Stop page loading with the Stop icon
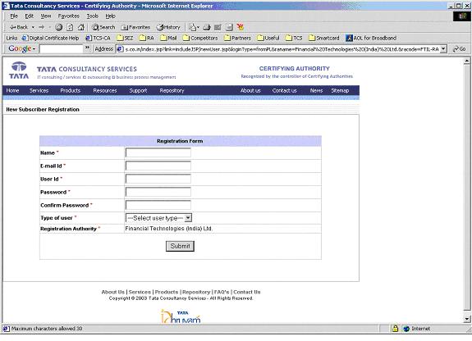The image size is (472, 341). click(x=59, y=27)
